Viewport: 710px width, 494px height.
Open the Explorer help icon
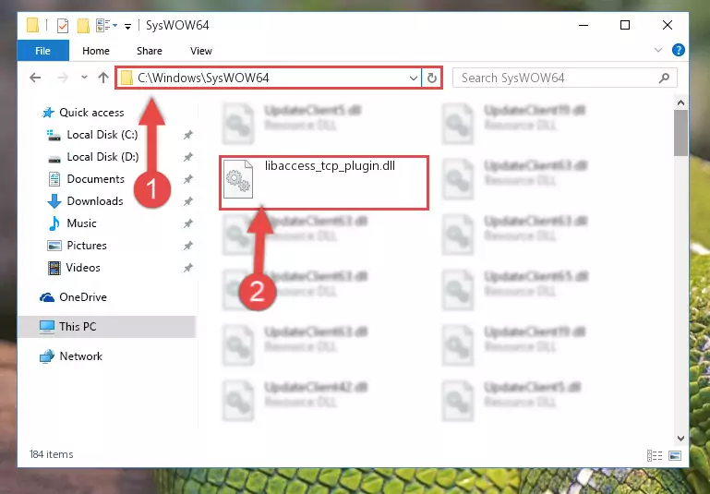point(679,50)
